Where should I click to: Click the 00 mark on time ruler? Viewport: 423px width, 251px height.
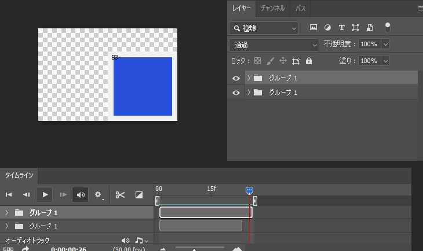point(159,189)
